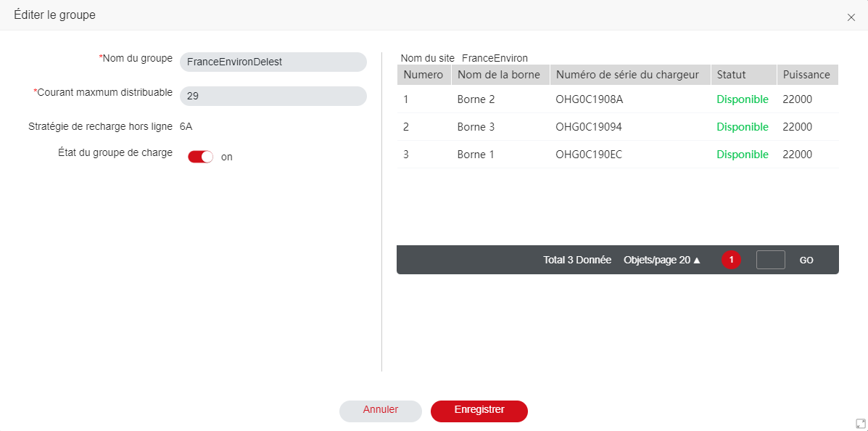
Task: Focus the page number jump field
Action: 771,260
